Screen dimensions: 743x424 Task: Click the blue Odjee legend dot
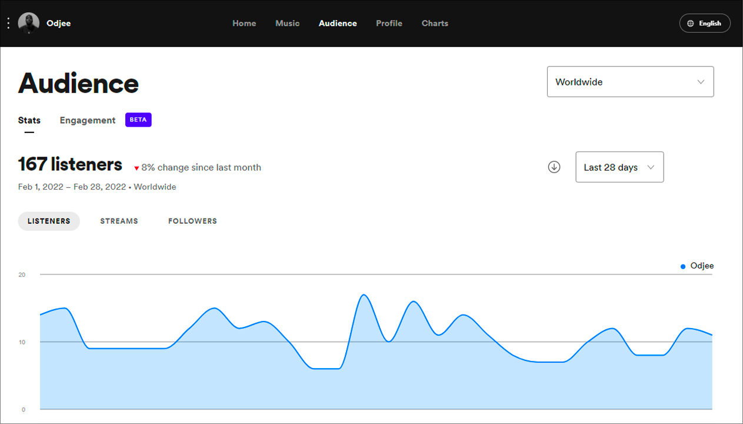pyautogui.click(x=683, y=267)
